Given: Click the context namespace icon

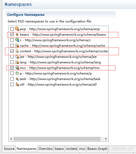Looking at the screenshot, I should tap(17, 51).
